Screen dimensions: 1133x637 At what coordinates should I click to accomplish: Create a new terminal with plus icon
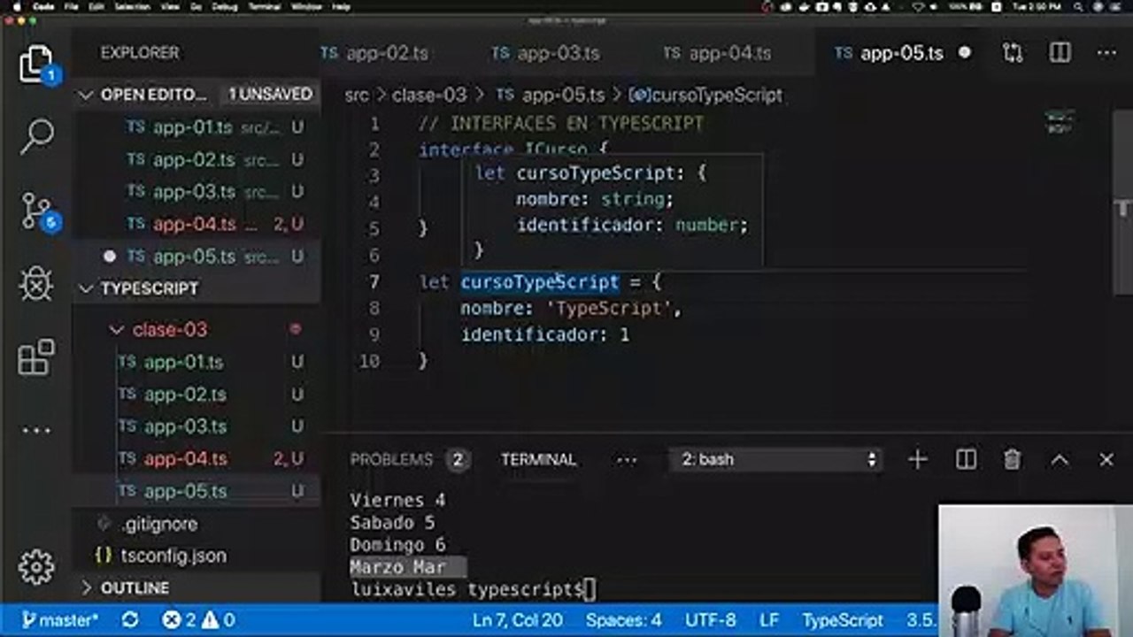coord(918,459)
